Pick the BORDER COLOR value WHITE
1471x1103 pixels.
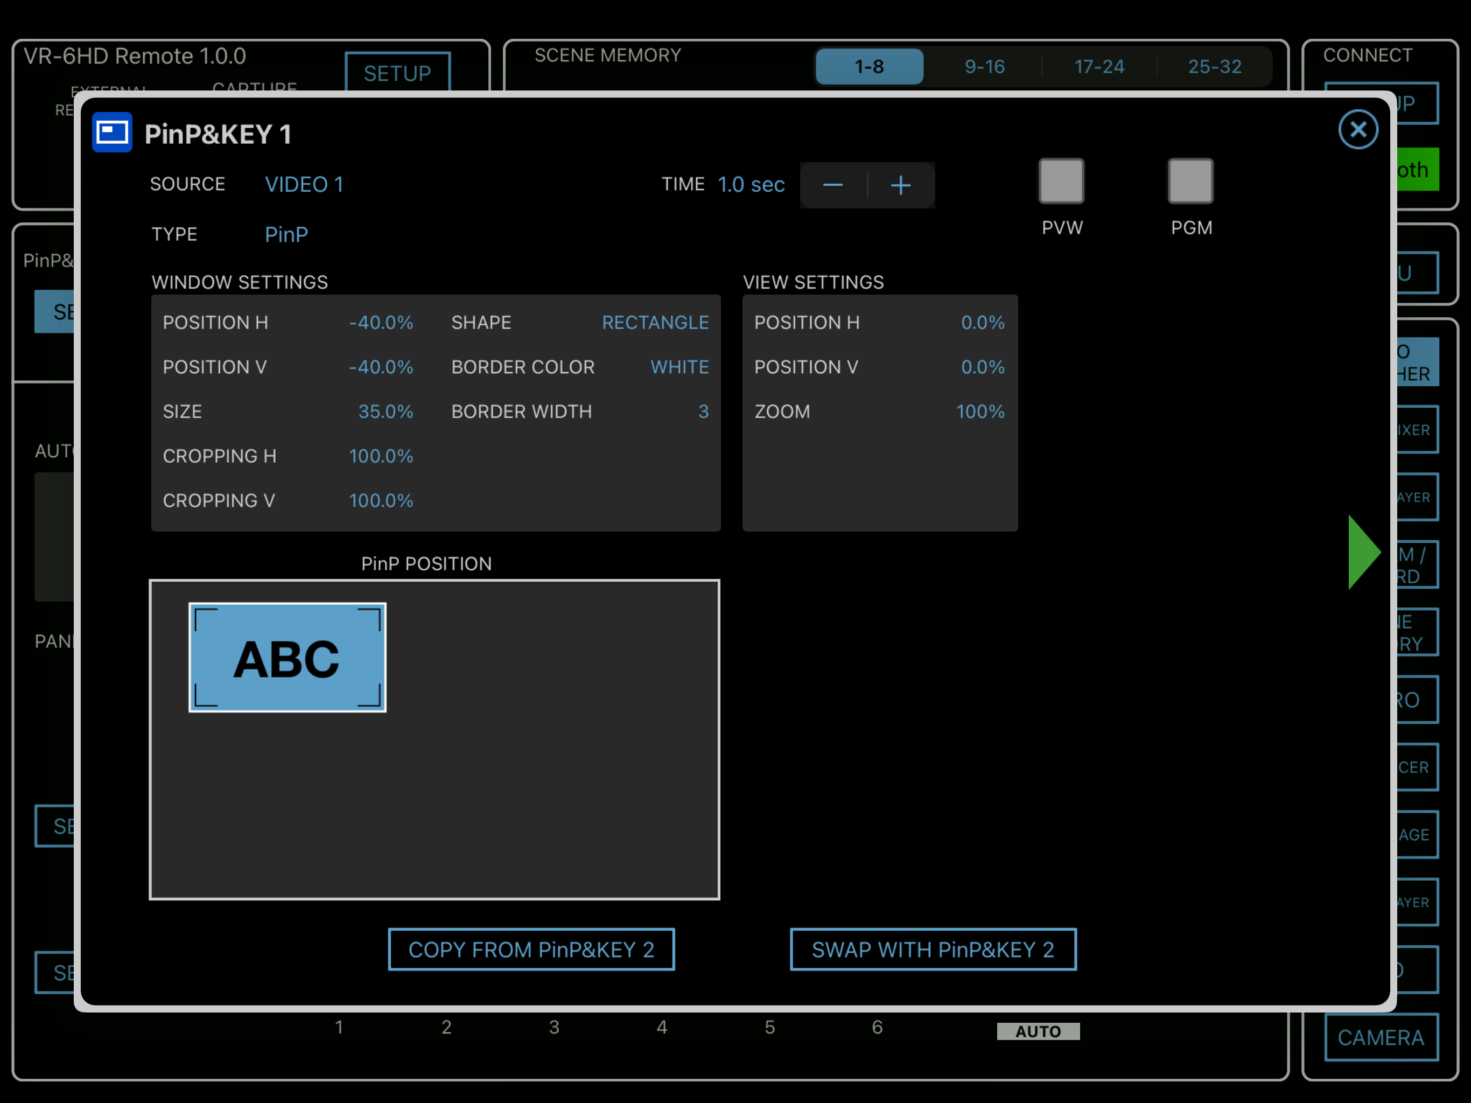[x=680, y=367]
